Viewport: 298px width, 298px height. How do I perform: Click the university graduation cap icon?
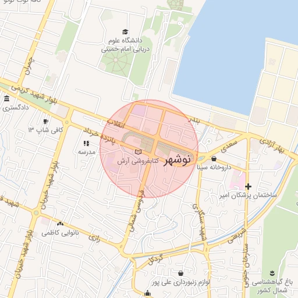[x=125, y=31]
